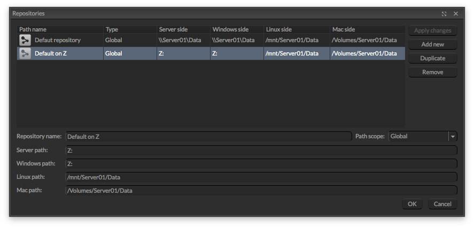Remove the selected repository
This screenshot has height=228, width=474.
(x=432, y=72)
